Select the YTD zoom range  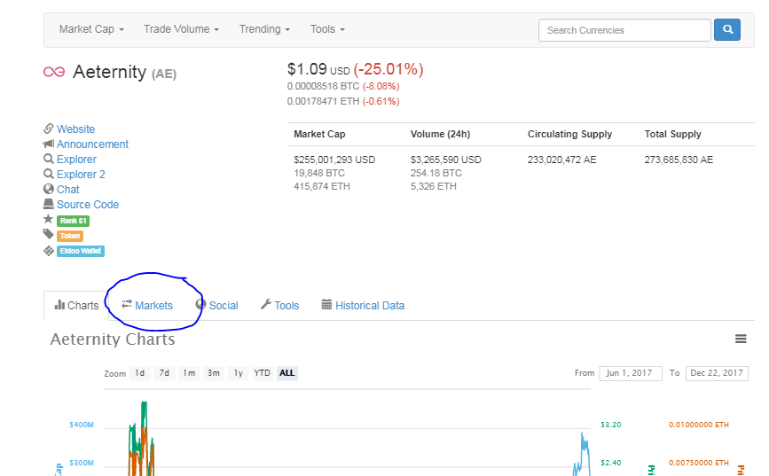click(262, 373)
